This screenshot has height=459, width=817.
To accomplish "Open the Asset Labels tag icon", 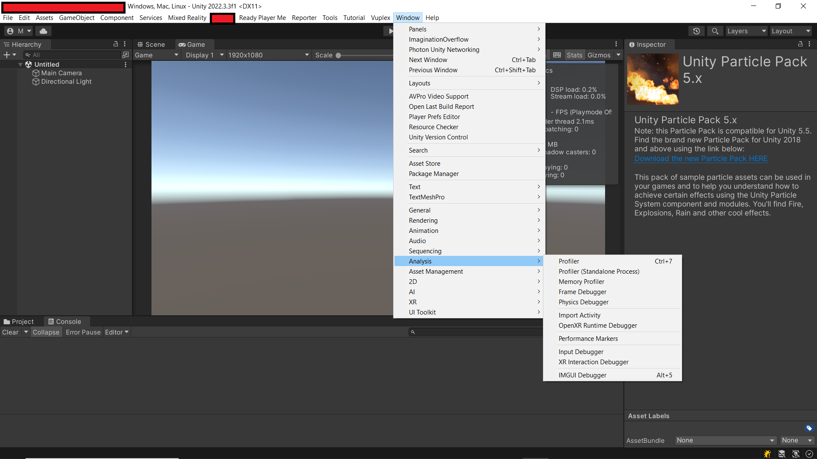I will [x=809, y=428].
